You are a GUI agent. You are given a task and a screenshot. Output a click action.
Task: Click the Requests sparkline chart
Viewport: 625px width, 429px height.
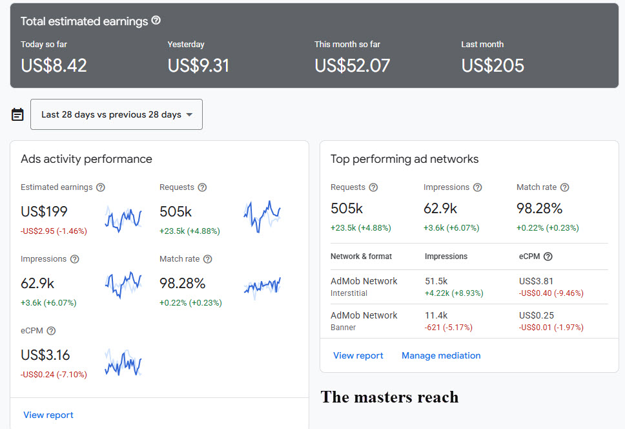tap(262, 216)
